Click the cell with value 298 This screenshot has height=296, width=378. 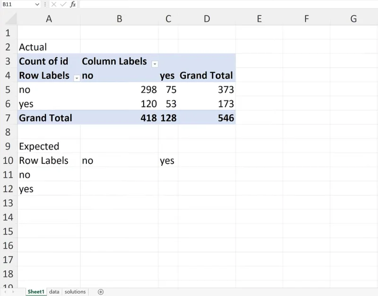[120, 90]
